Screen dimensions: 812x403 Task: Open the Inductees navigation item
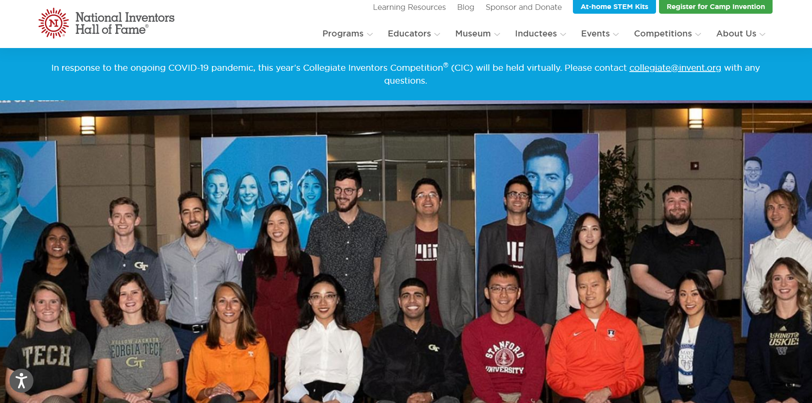click(536, 33)
